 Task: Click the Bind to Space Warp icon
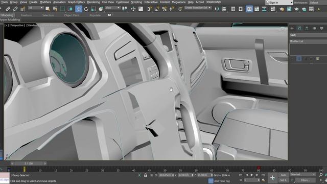coord(22,9)
